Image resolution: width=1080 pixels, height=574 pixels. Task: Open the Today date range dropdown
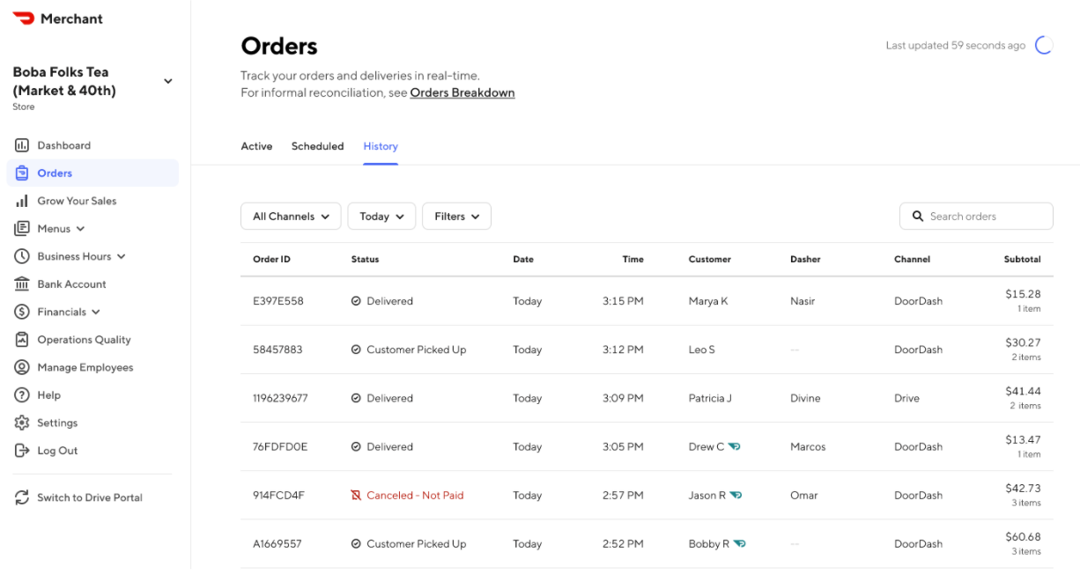381,216
